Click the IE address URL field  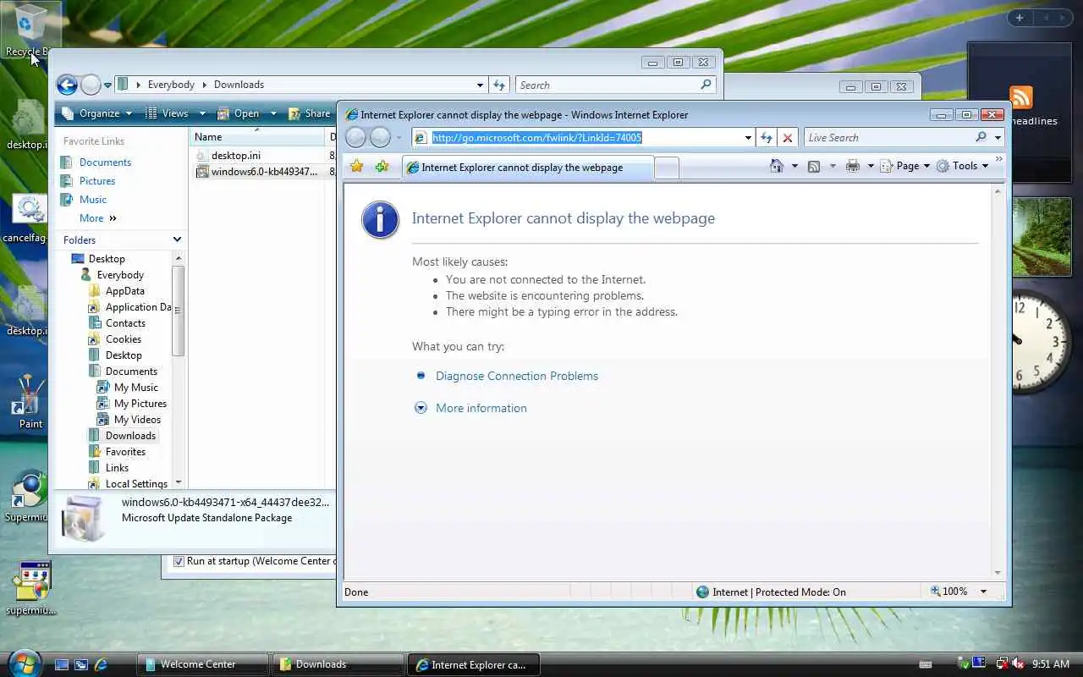coord(585,138)
